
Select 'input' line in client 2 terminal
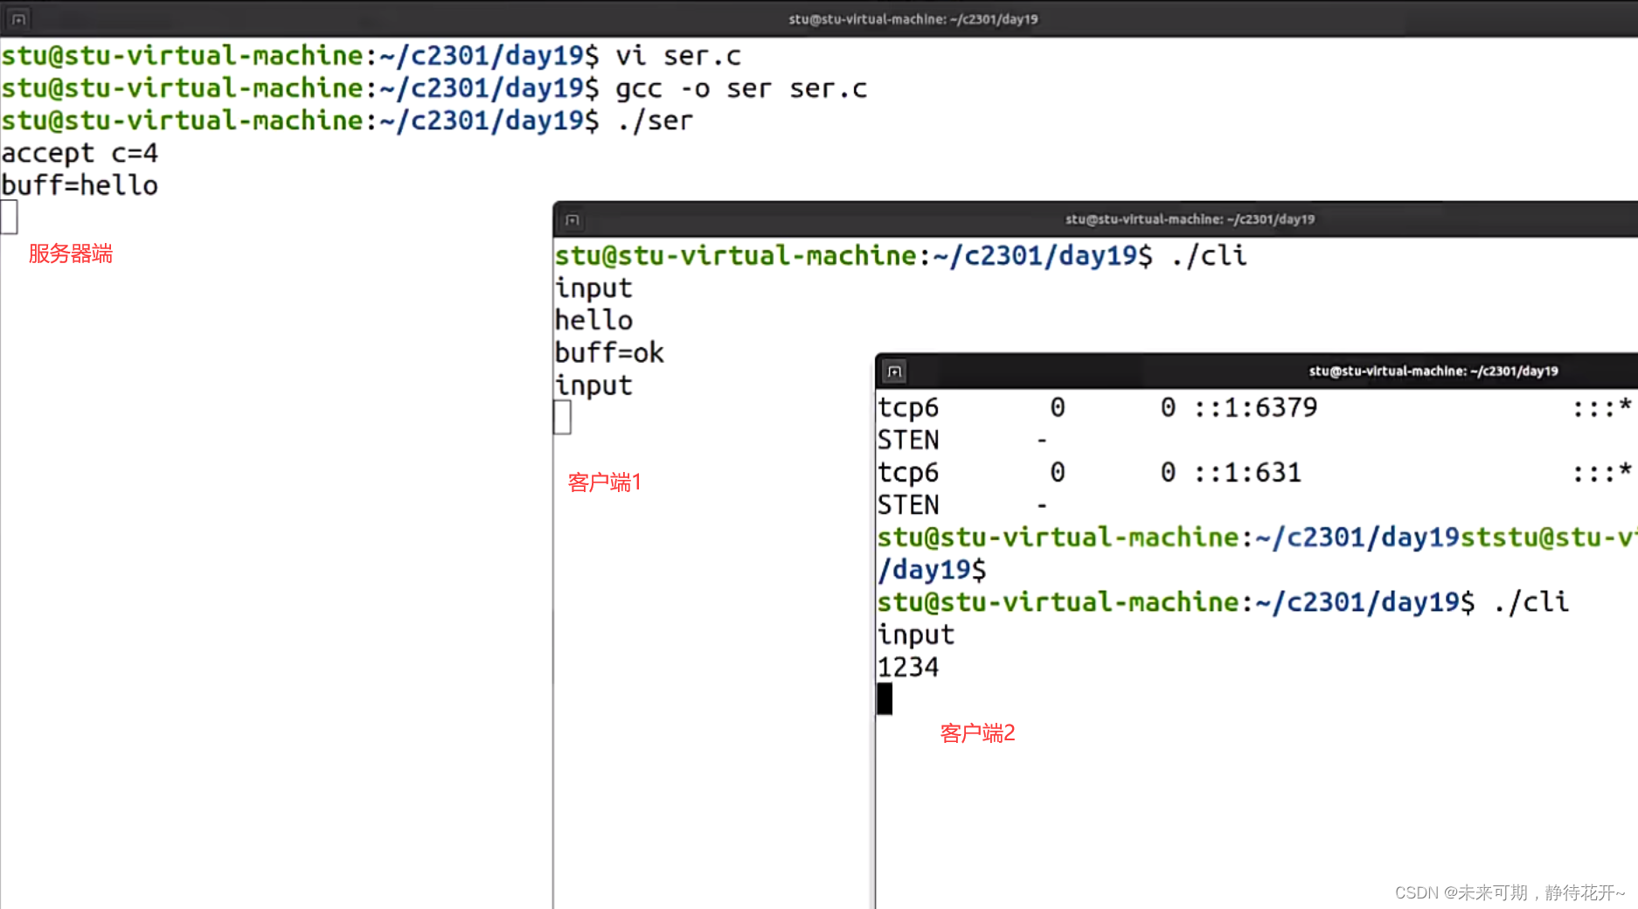[x=916, y=635]
